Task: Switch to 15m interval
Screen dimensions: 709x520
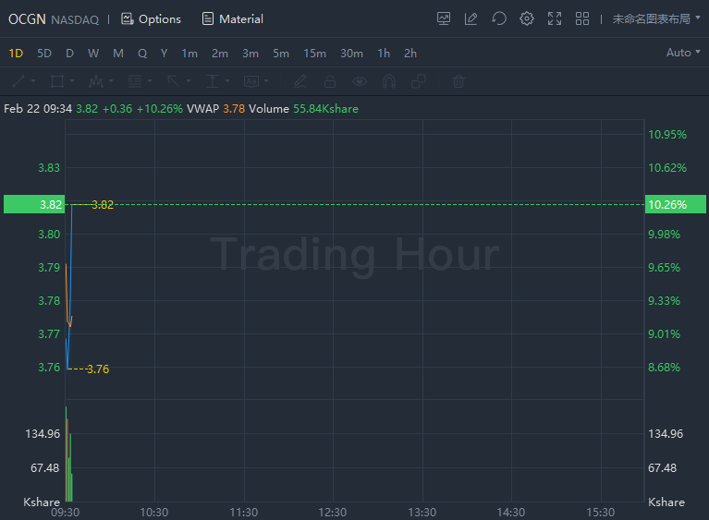Action: point(314,54)
